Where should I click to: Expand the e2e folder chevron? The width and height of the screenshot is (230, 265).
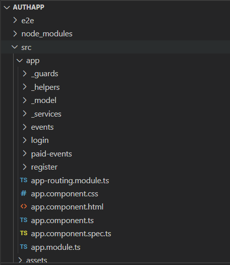coord(15,20)
